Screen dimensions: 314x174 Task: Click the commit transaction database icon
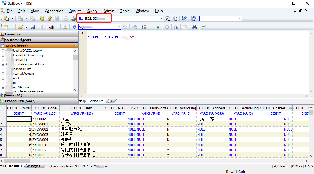(49, 18)
